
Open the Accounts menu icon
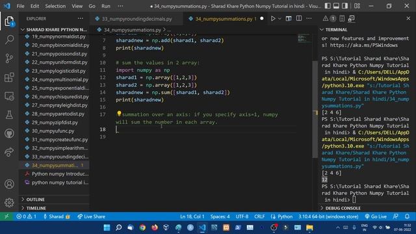(9, 184)
